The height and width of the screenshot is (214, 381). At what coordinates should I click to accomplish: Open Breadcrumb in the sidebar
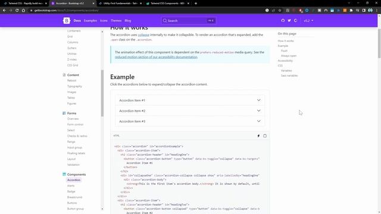pyautogui.click(x=75, y=197)
